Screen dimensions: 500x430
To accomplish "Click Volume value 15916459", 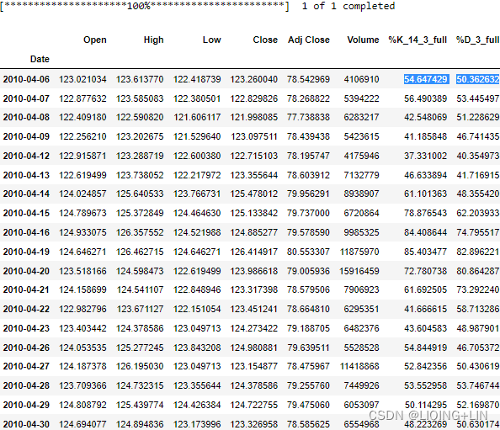I will pos(359,271).
